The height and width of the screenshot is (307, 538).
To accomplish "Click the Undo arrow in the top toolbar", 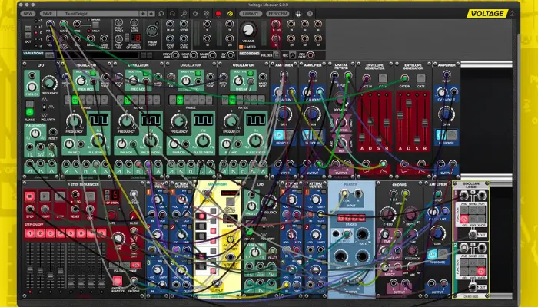I will [161, 14].
